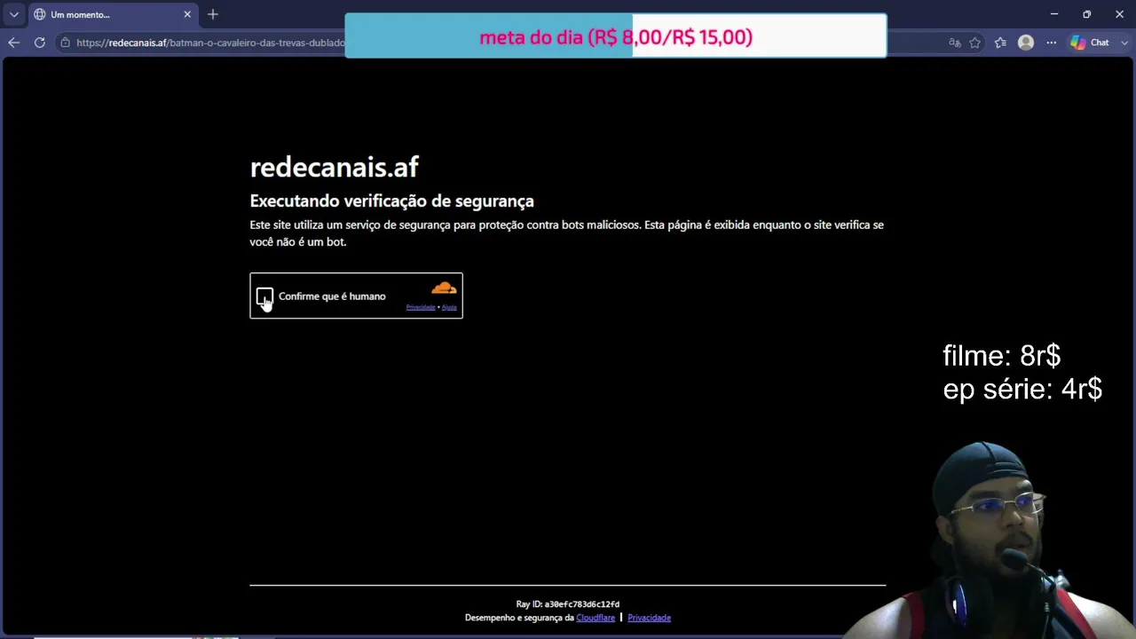Screen dimensions: 1136x639
Task: Open the footer Privacidade link
Action: pos(649,618)
